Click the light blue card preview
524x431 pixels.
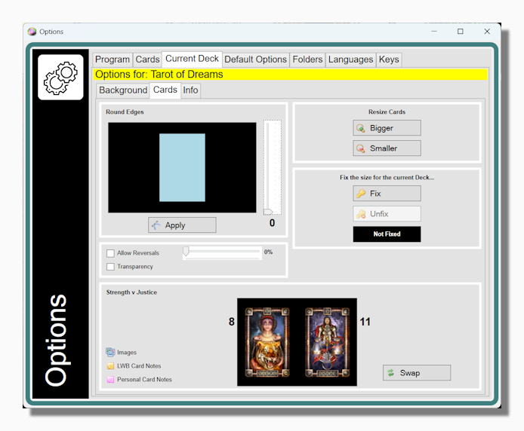click(x=182, y=167)
